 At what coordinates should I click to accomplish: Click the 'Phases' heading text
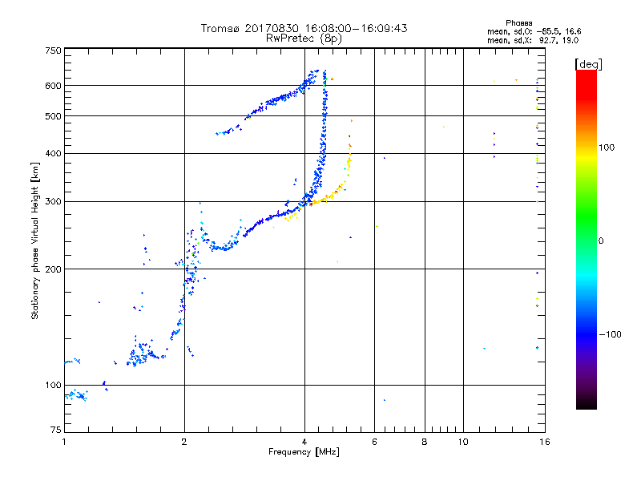[518, 23]
